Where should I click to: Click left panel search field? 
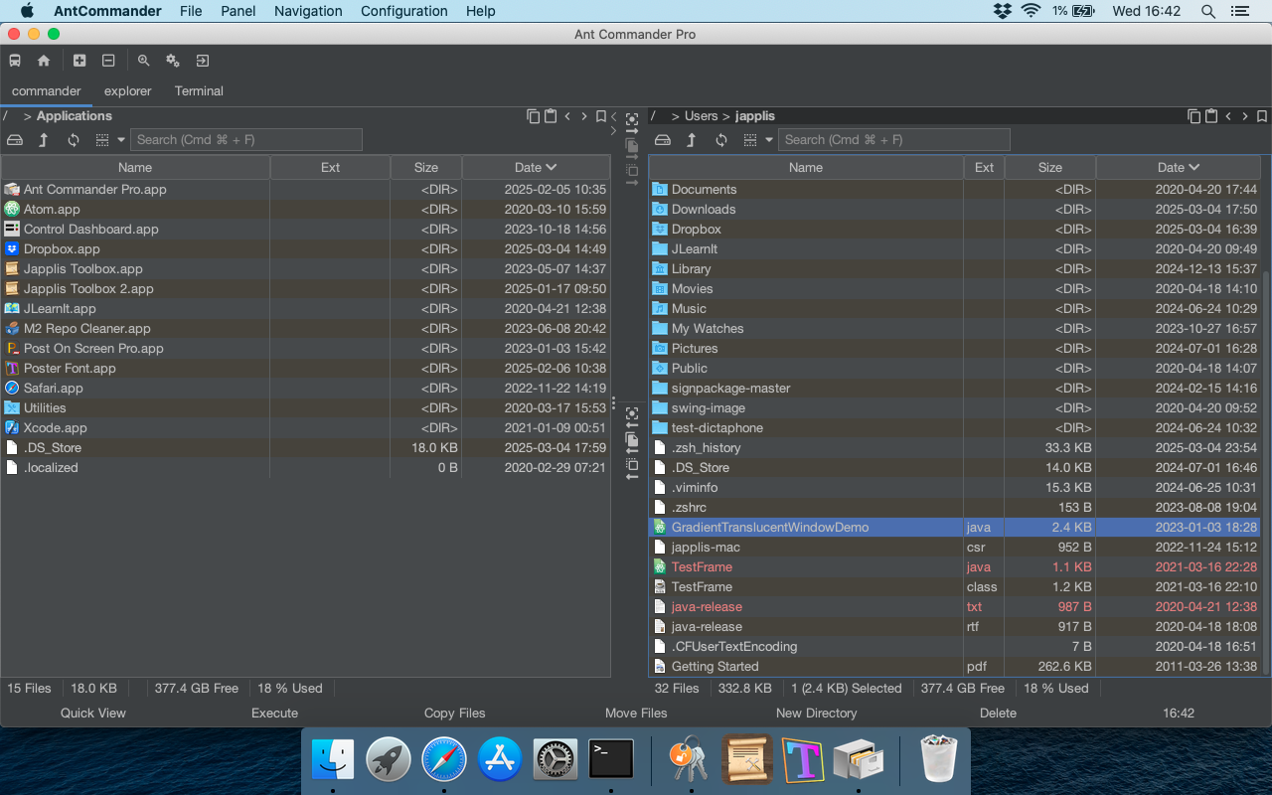click(x=246, y=140)
